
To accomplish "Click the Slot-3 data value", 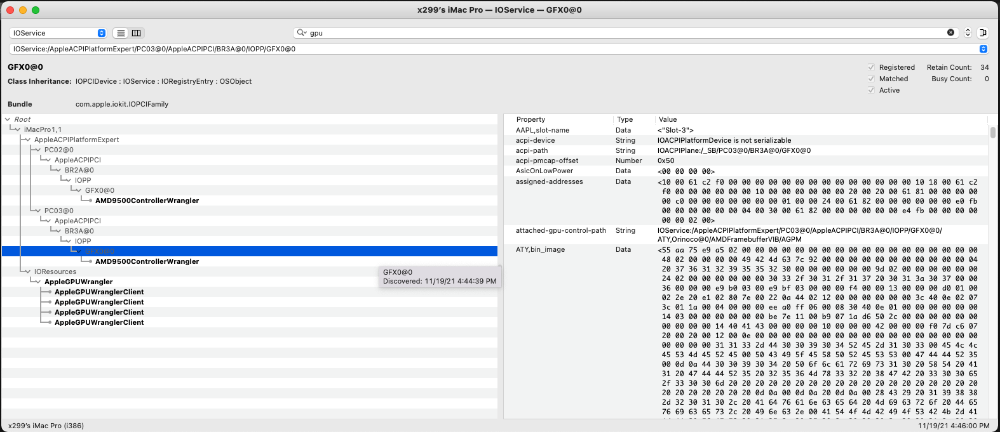I will pyautogui.click(x=675, y=130).
